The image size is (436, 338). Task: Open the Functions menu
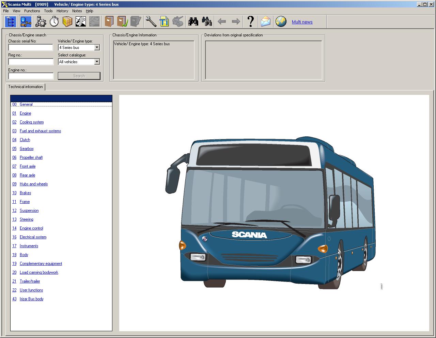tap(32, 11)
